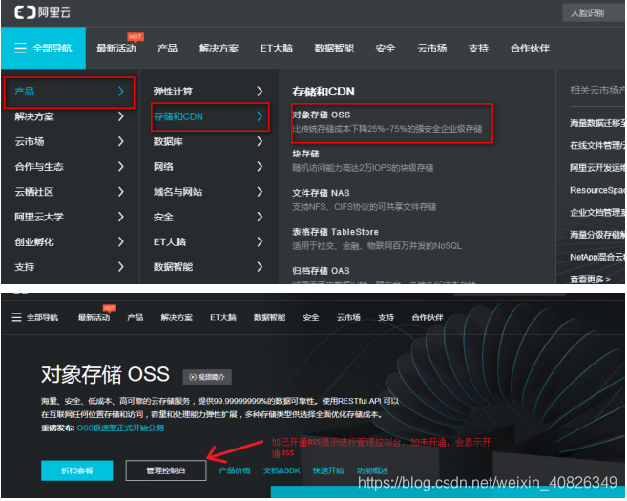
Task: Open 数据智能 in the top navigation bar
Action: 334,49
